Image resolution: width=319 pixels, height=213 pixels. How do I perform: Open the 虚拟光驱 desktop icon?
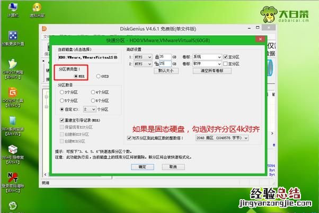[37, 10]
